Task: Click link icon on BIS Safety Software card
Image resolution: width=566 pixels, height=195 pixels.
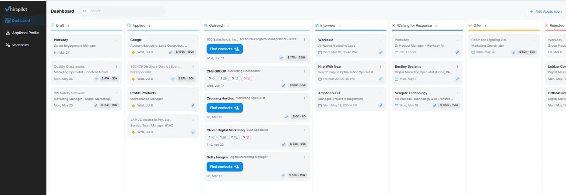Action: point(96,105)
